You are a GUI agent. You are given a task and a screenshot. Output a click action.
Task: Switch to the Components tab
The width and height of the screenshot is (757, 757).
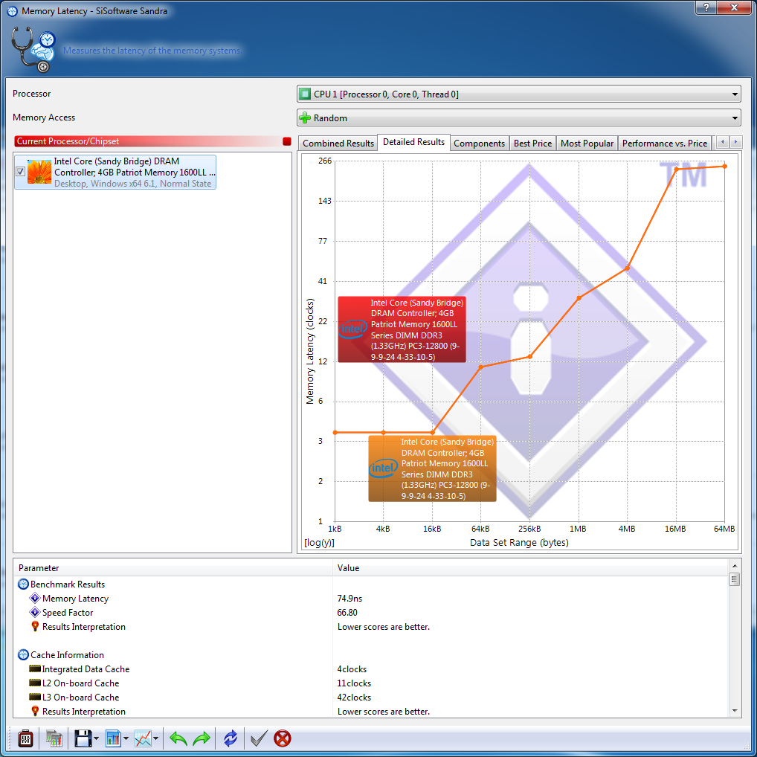point(479,144)
